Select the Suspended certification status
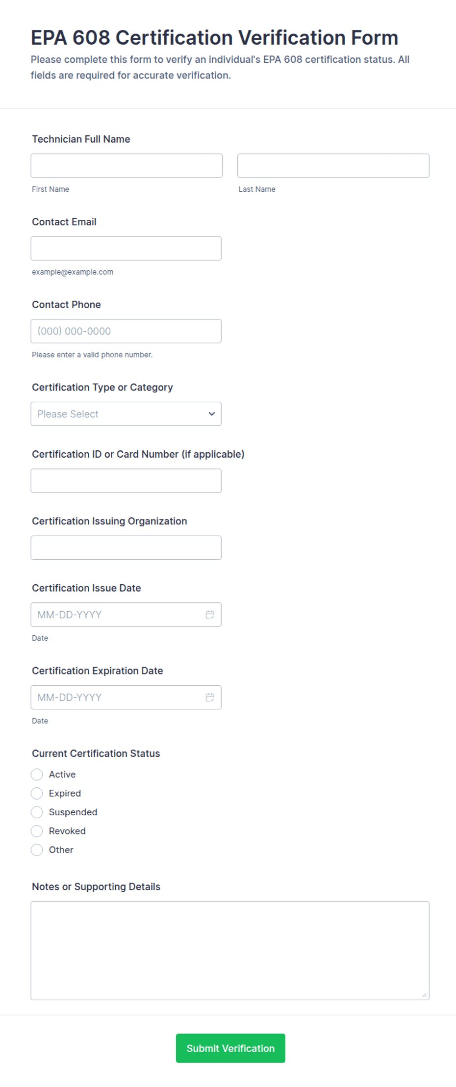 [37, 812]
